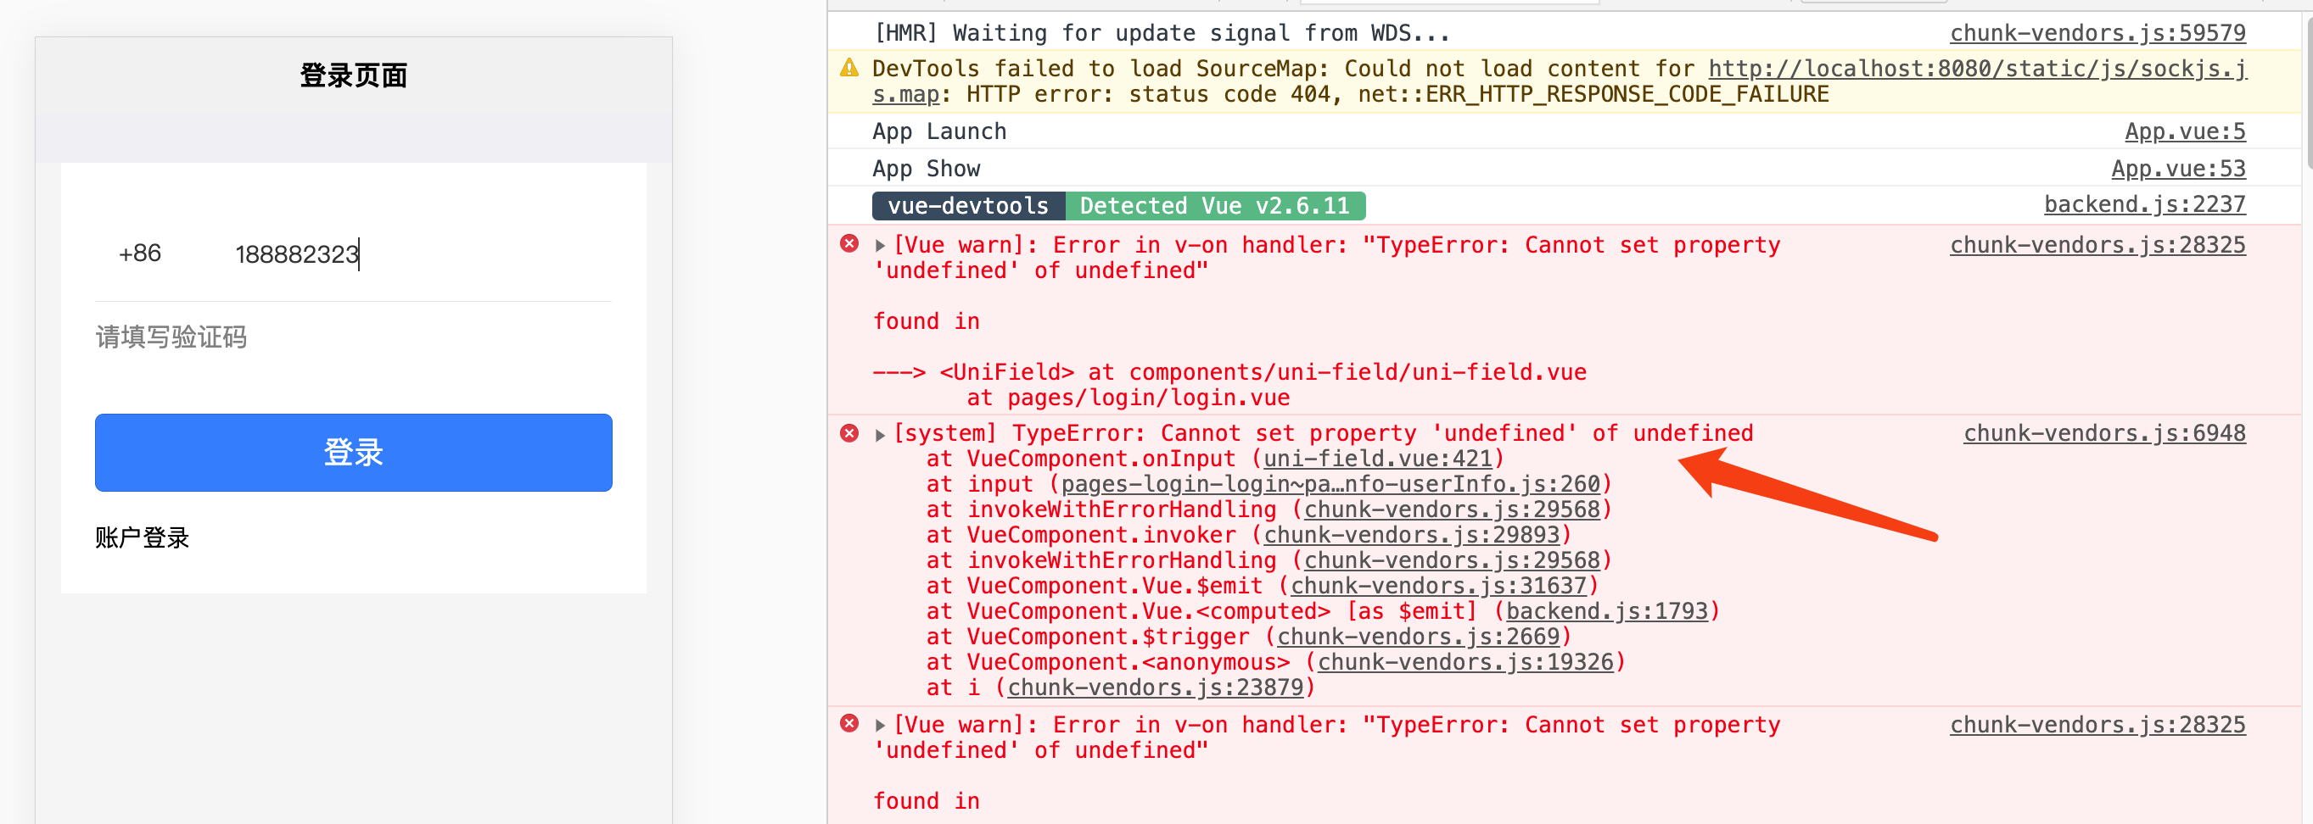Expand the system TypeError stack trace

878,433
